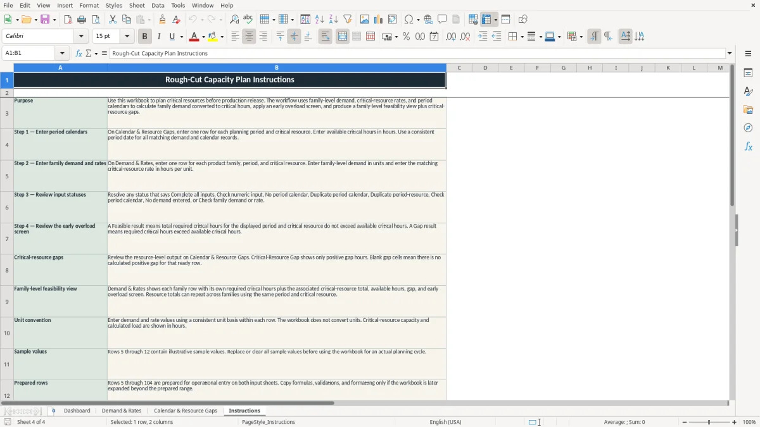760x427 pixels.
Task: Open the sidebar Navigator
Action: (x=748, y=128)
